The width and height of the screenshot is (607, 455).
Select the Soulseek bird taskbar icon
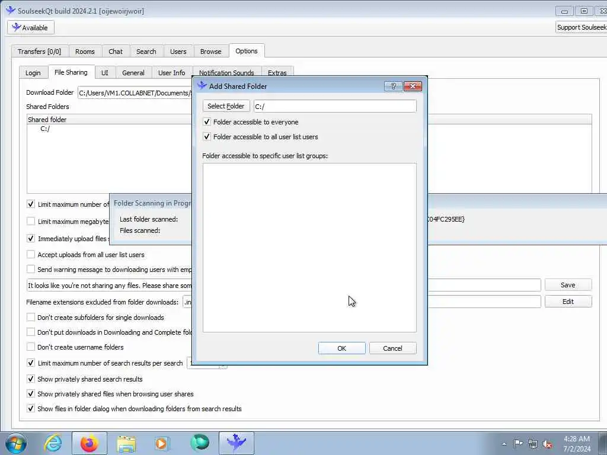[237, 443]
